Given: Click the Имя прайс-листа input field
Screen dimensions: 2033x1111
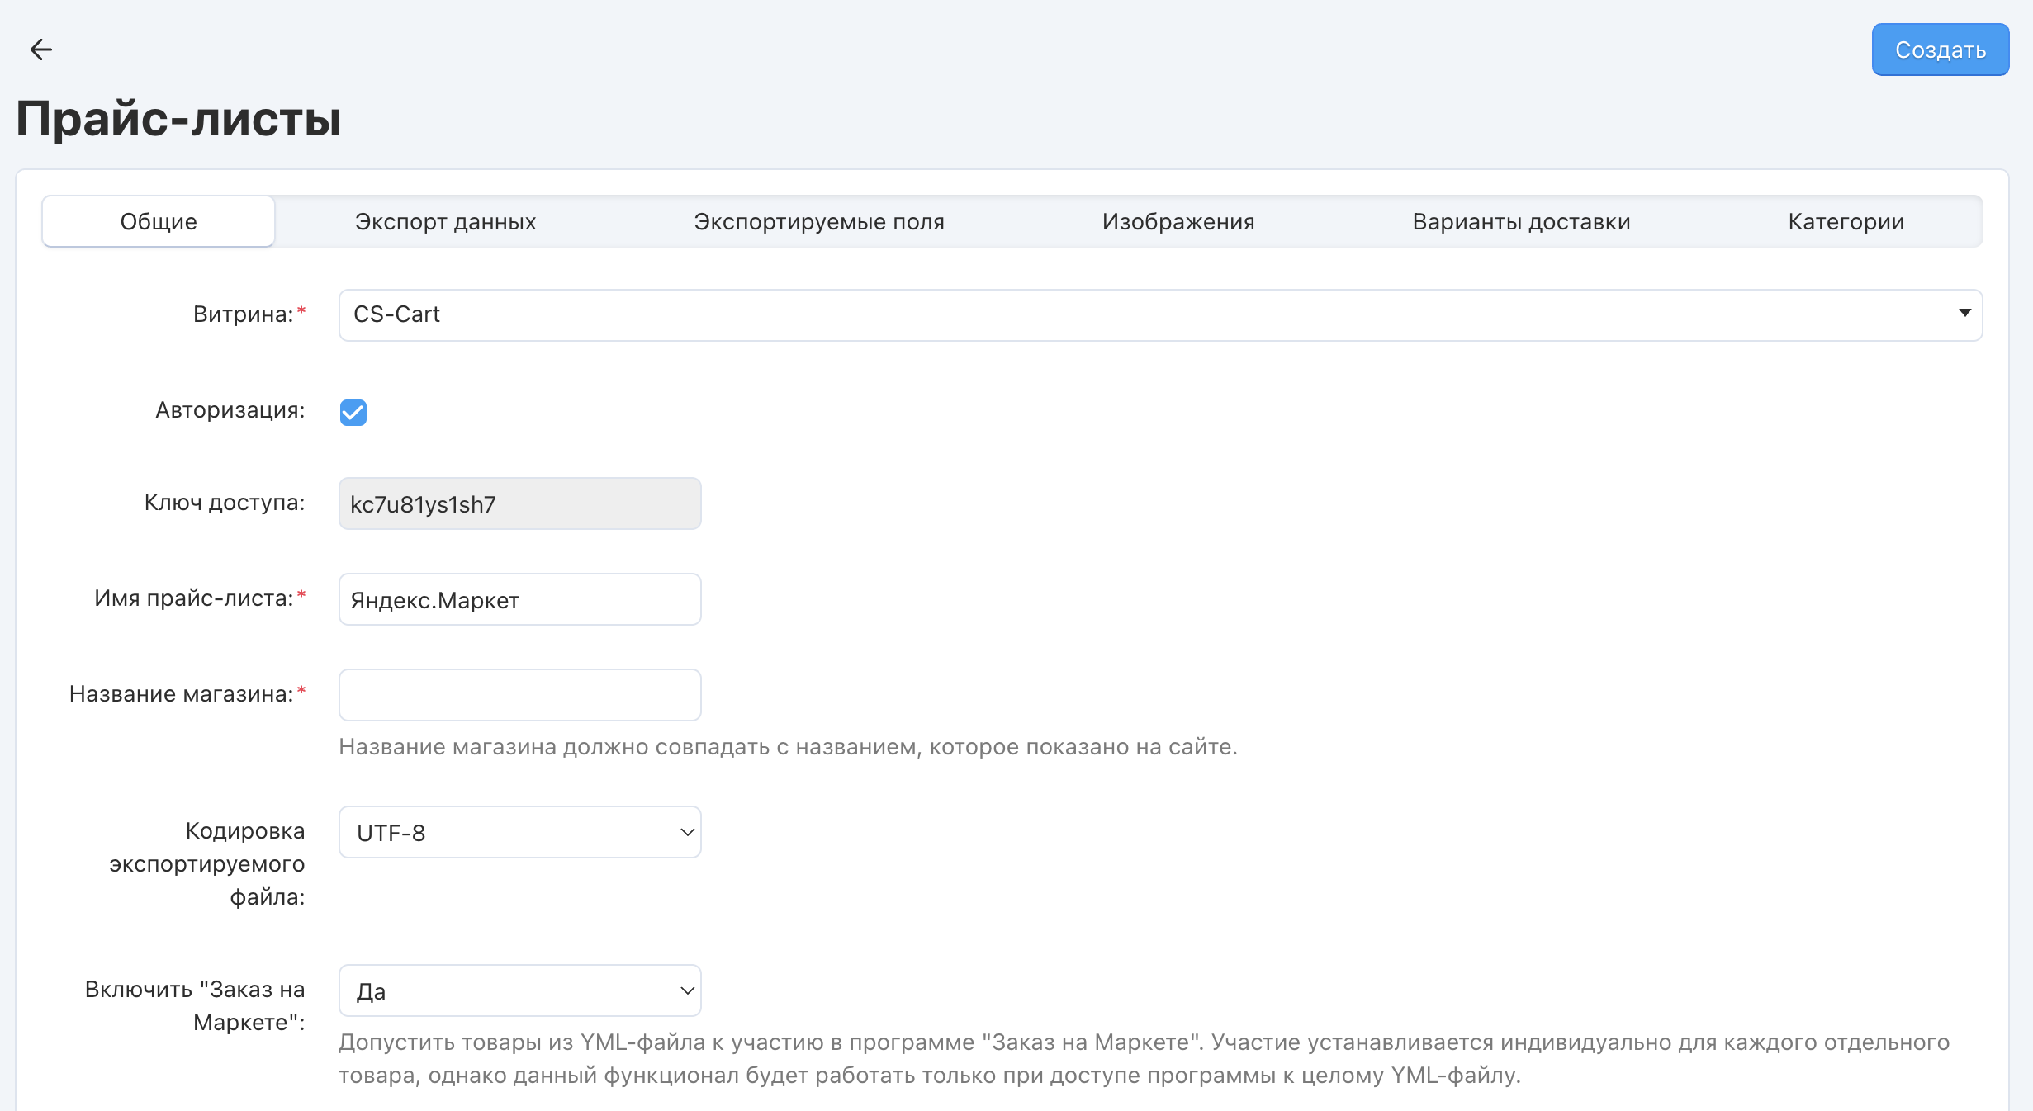Looking at the screenshot, I should (x=519, y=599).
